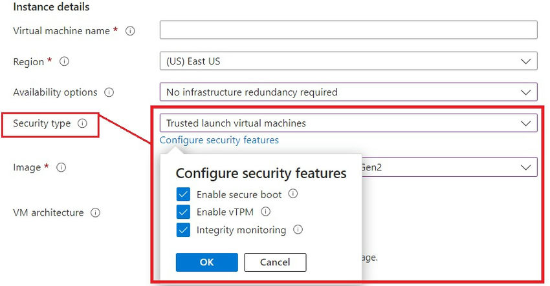550x286 pixels.
Task: Click info icon next to Enable vTPM
Action: point(265,212)
